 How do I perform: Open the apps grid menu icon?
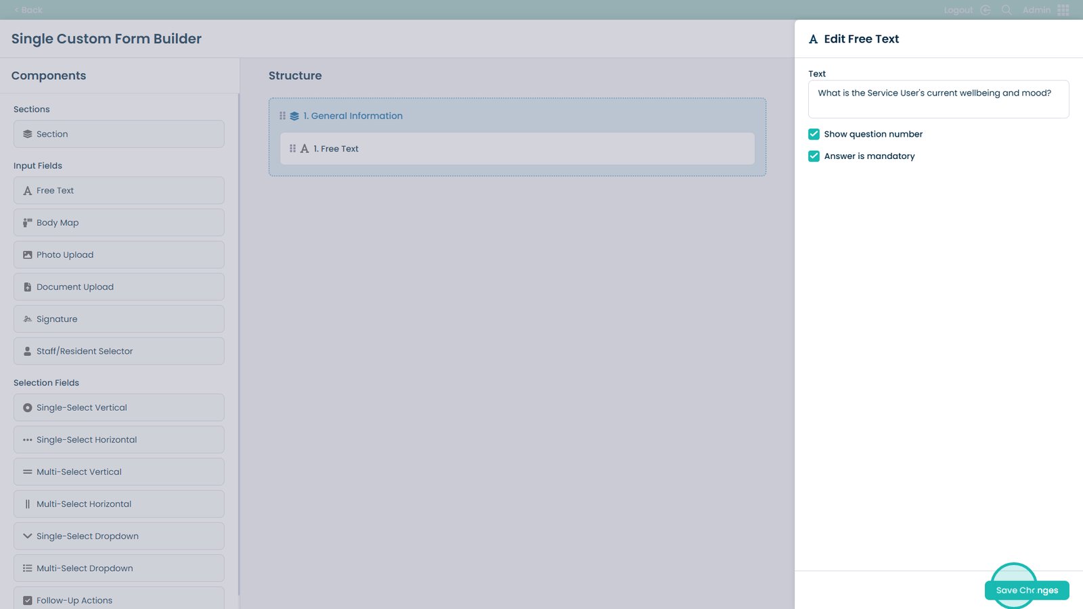[x=1063, y=10]
